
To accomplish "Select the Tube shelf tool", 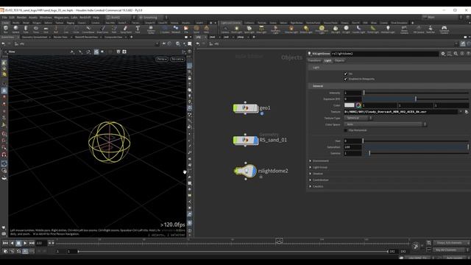I will (26, 29).
